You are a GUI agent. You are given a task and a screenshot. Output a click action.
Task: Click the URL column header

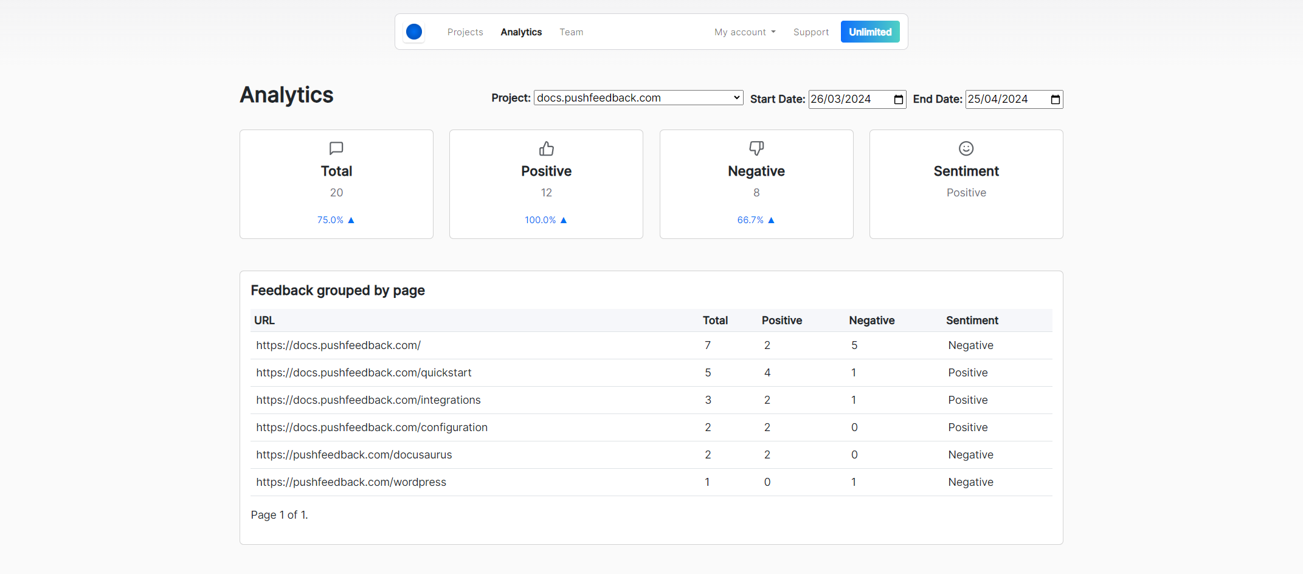[264, 320]
